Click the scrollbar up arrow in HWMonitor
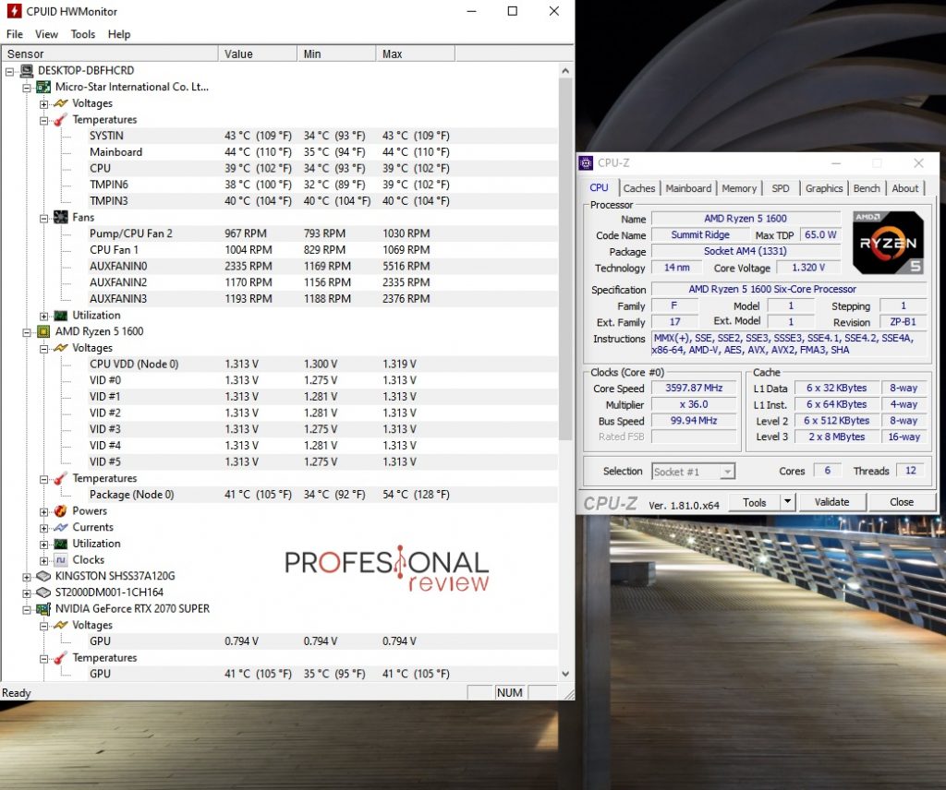This screenshot has height=790, width=946. pyautogui.click(x=565, y=70)
